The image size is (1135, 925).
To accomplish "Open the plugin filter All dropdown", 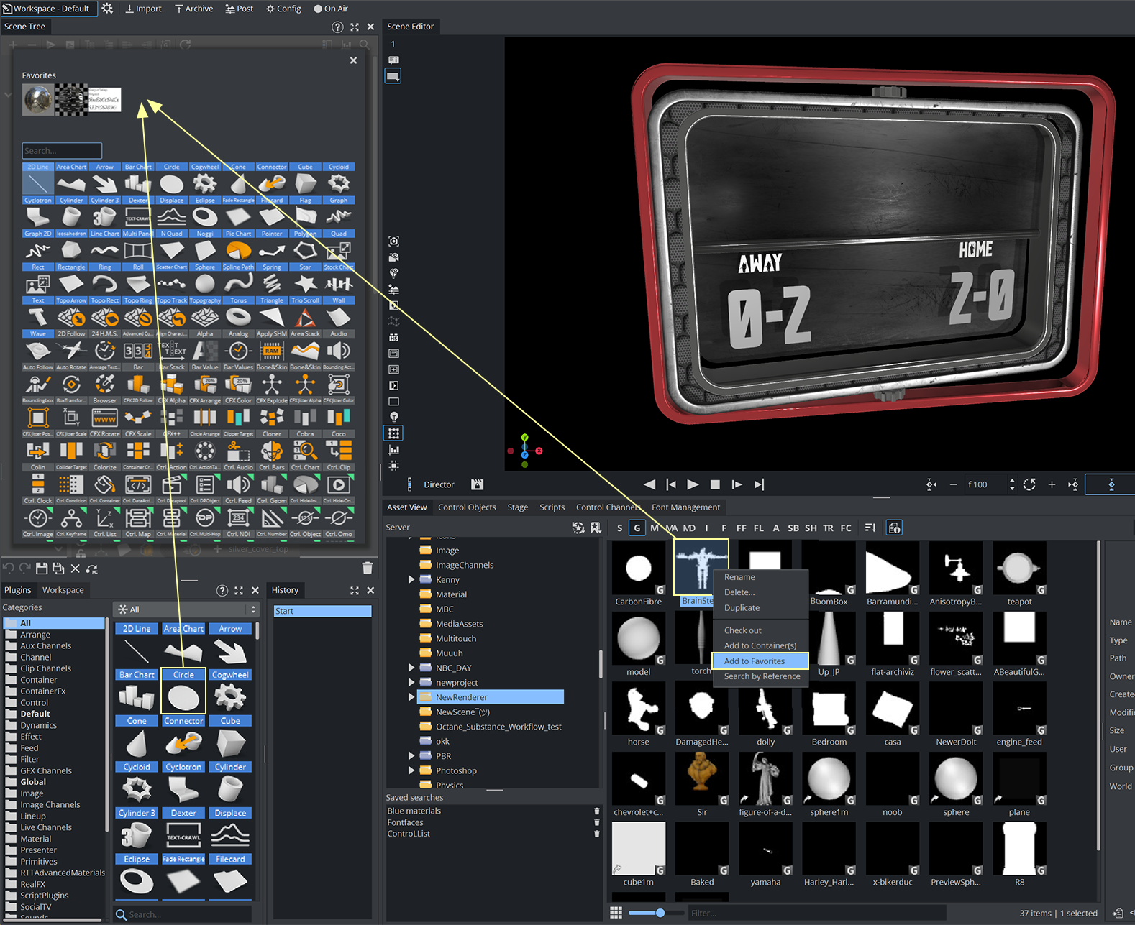I will click(x=186, y=609).
